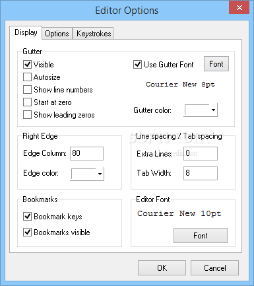Close the Editor Options dialog

pos(239,8)
